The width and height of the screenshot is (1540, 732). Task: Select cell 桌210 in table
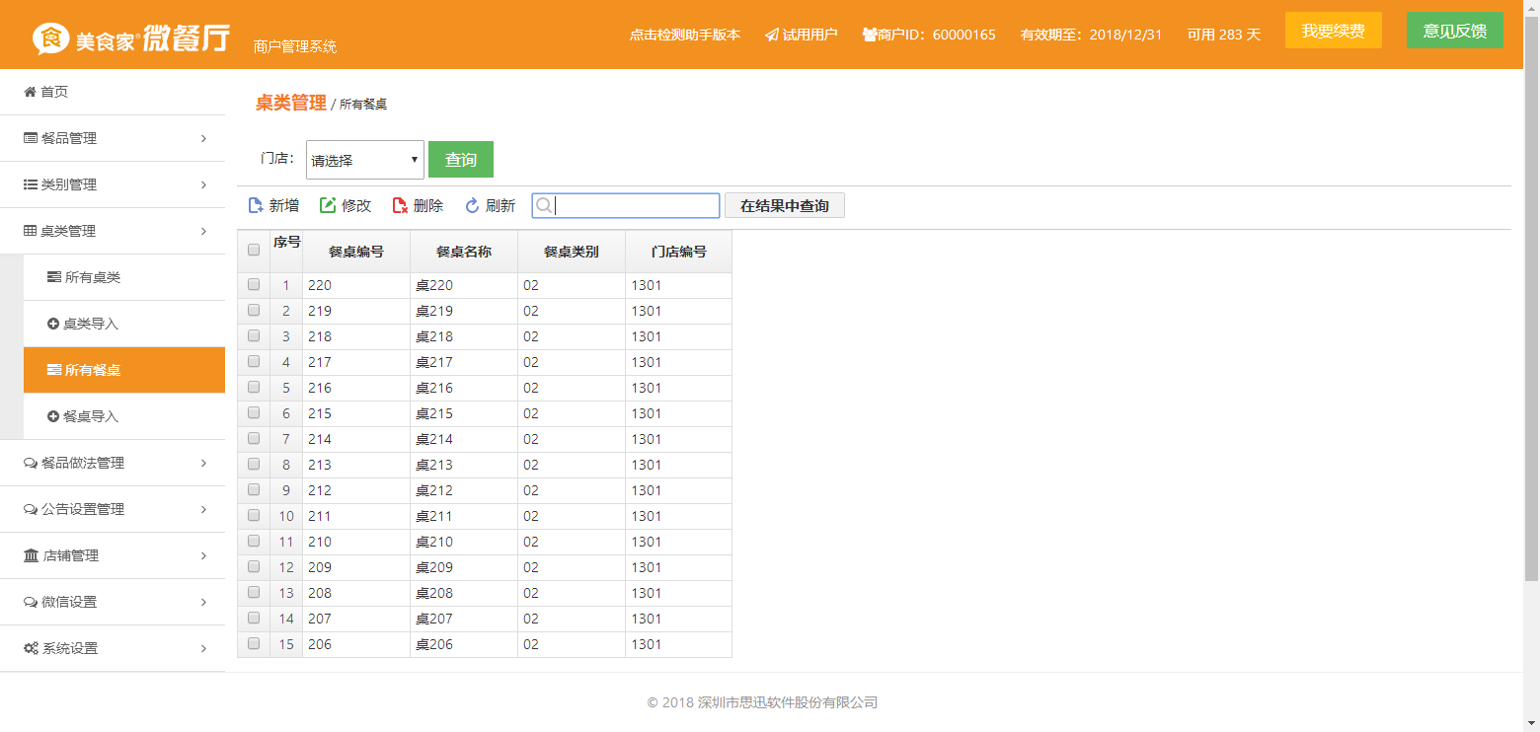(464, 542)
